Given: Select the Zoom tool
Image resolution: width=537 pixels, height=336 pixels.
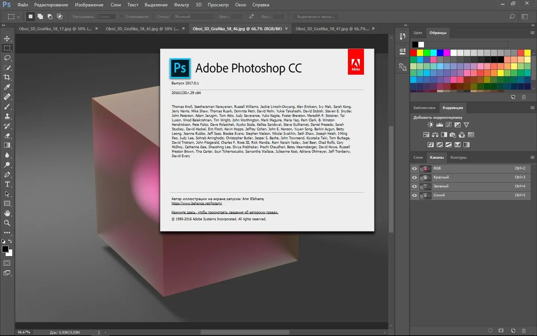Looking at the screenshot, I should (7, 223).
